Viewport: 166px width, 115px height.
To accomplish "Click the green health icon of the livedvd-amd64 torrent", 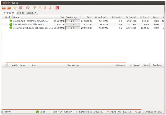I will (x=11, y=24).
